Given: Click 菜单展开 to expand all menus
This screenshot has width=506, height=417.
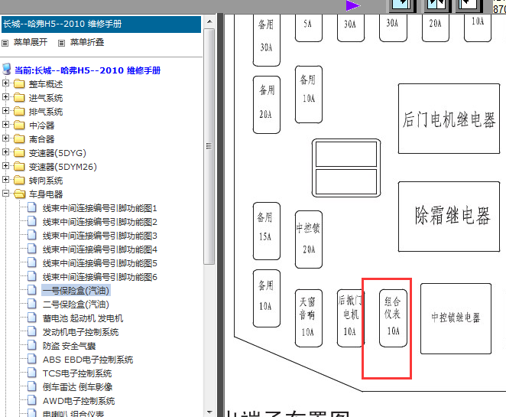Looking at the screenshot, I should click(x=31, y=42).
